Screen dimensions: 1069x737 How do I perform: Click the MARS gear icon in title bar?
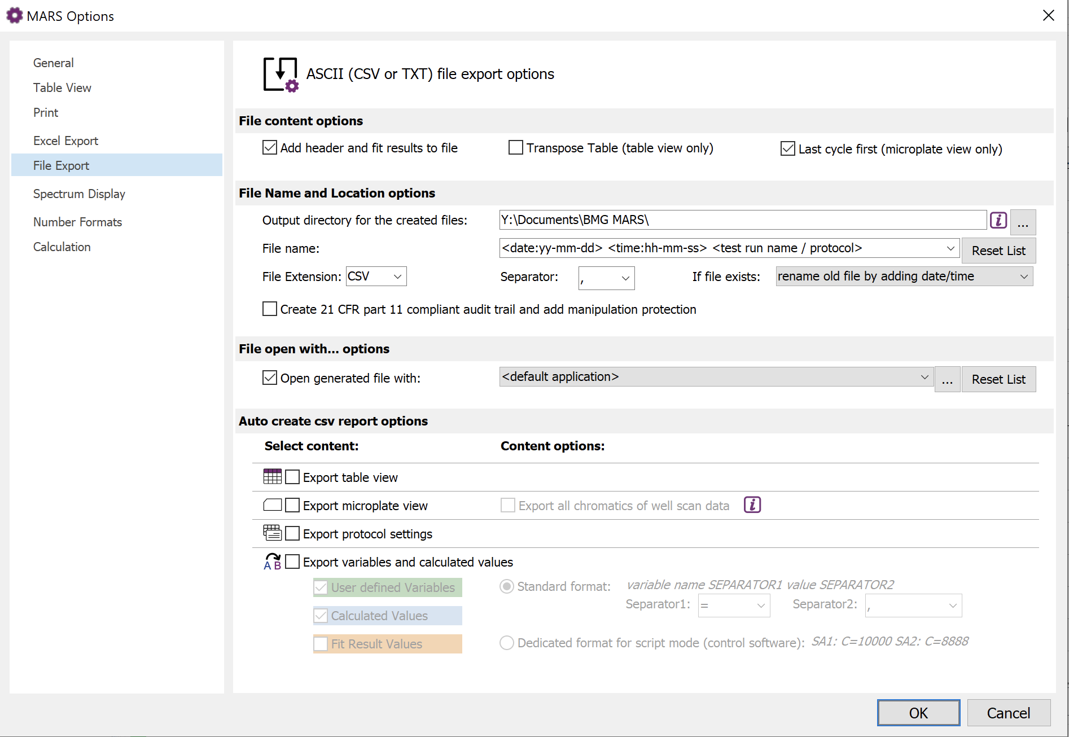point(14,16)
